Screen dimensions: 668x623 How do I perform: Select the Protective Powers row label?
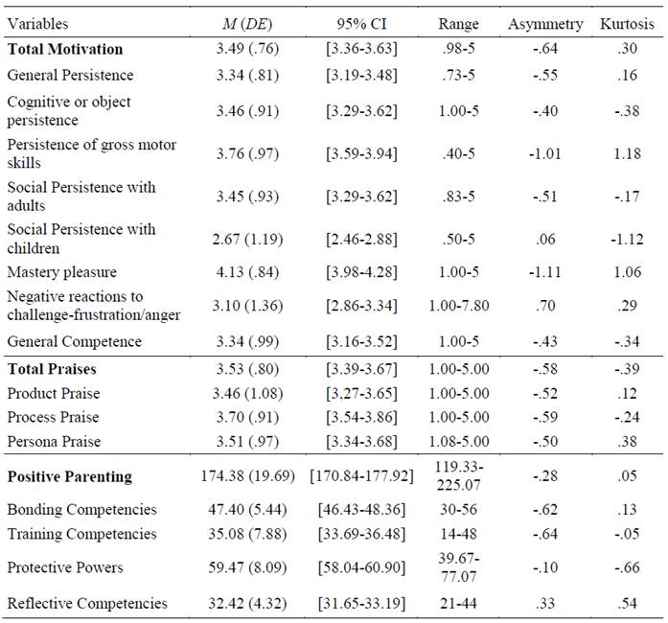[x=65, y=567]
